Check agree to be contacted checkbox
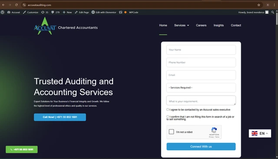Screen dimensions: 278x159 tap(168, 109)
